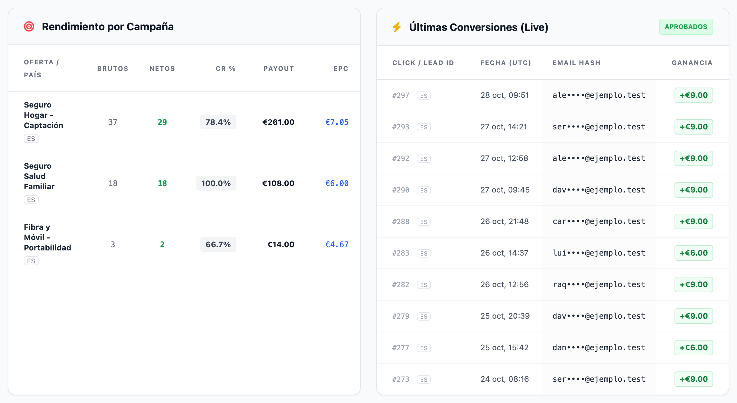The height and width of the screenshot is (403, 737).
Task: Click the email hash raq••••@ejemplo.test
Action: (599, 285)
